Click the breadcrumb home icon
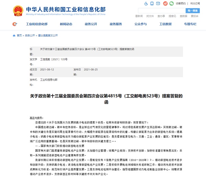206x177 pixels. tap(14, 35)
